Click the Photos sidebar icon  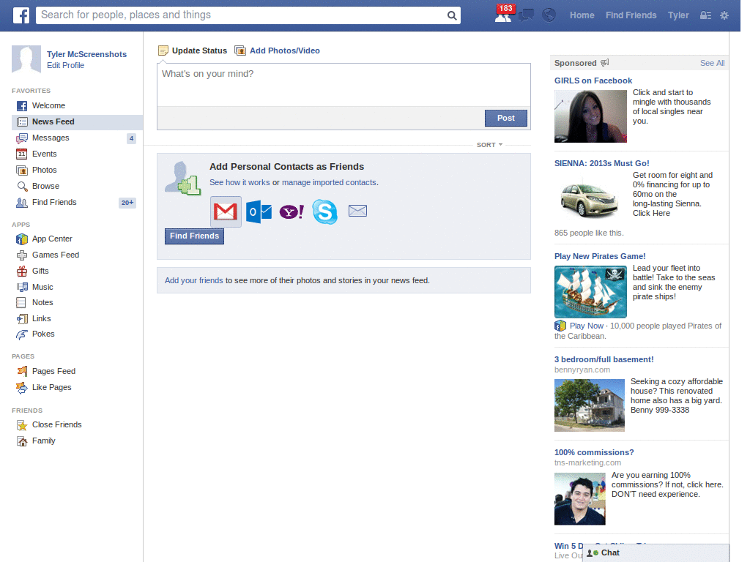click(x=22, y=170)
